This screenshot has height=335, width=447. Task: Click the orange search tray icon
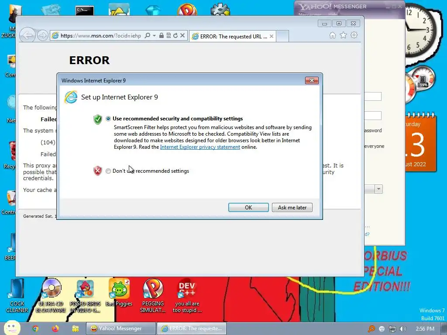(x=371, y=329)
